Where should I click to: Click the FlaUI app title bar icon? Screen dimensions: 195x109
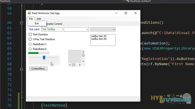pyautogui.click(x=29, y=13)
